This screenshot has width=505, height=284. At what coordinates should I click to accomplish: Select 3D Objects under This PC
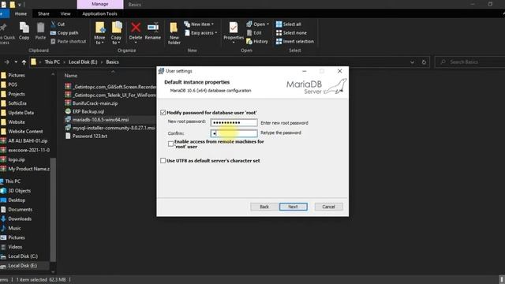16,191
